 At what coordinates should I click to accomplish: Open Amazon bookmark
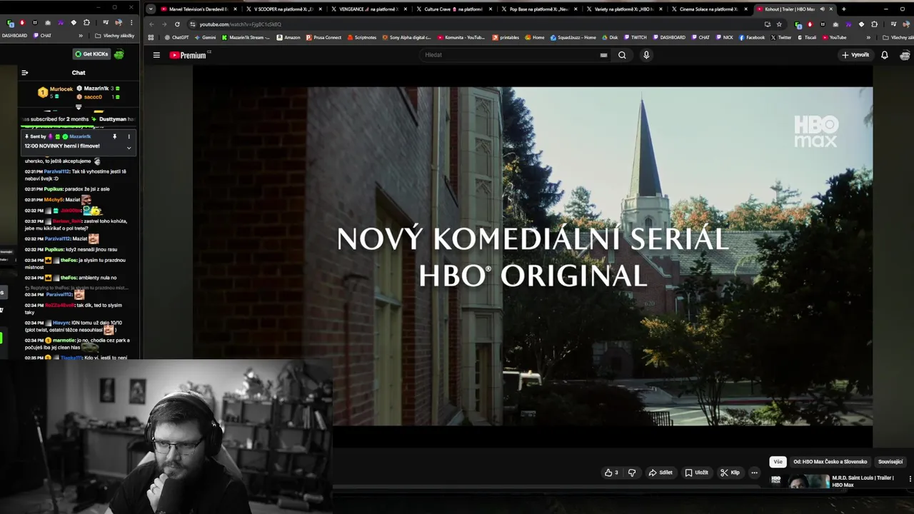tap(288, 38)
